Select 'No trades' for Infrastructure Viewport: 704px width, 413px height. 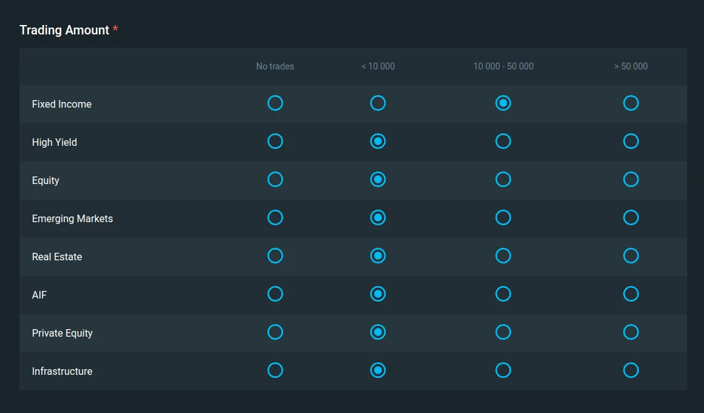[275, 370]
